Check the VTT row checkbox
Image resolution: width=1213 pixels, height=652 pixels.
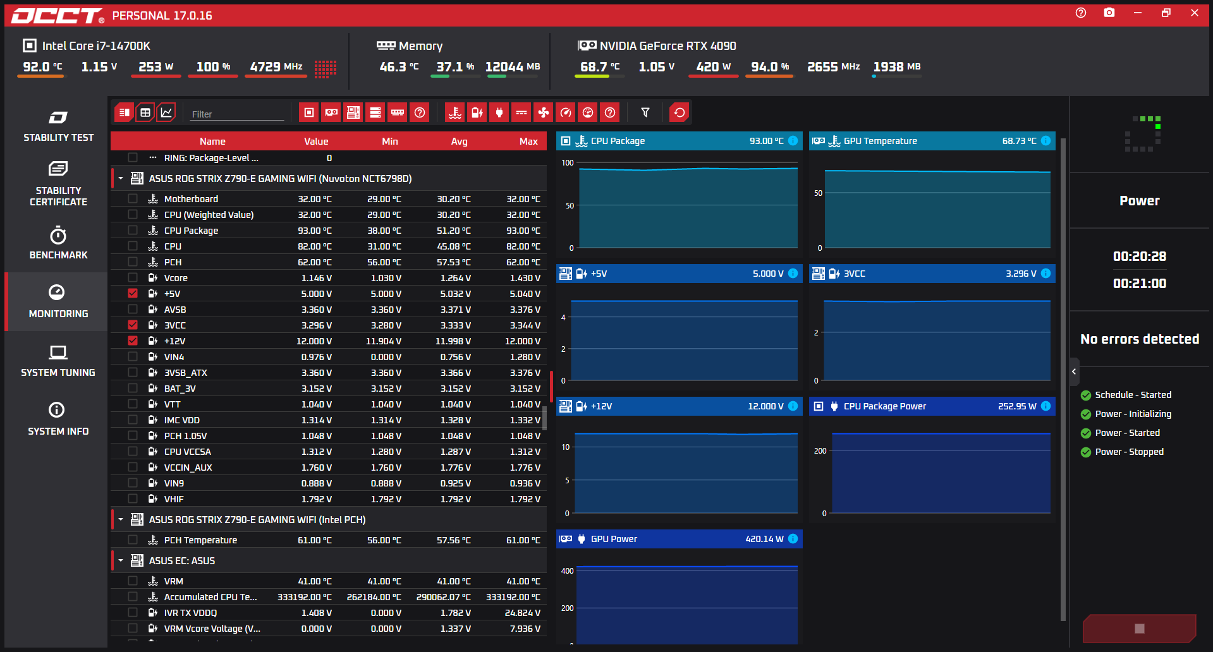(x=133, y=404)
